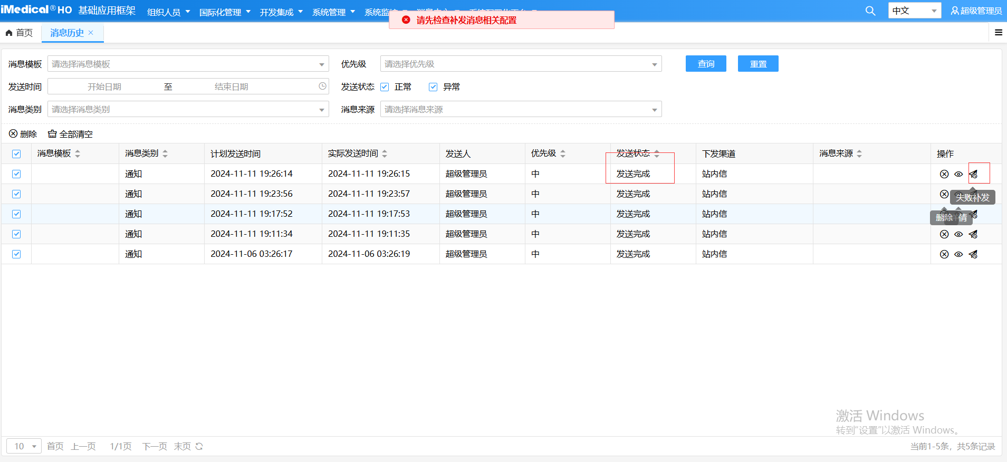The width and height of the screenshot is (1007, 462).
Task: Open the 消息模板 dropdown
Action: [x=188, y=64]
